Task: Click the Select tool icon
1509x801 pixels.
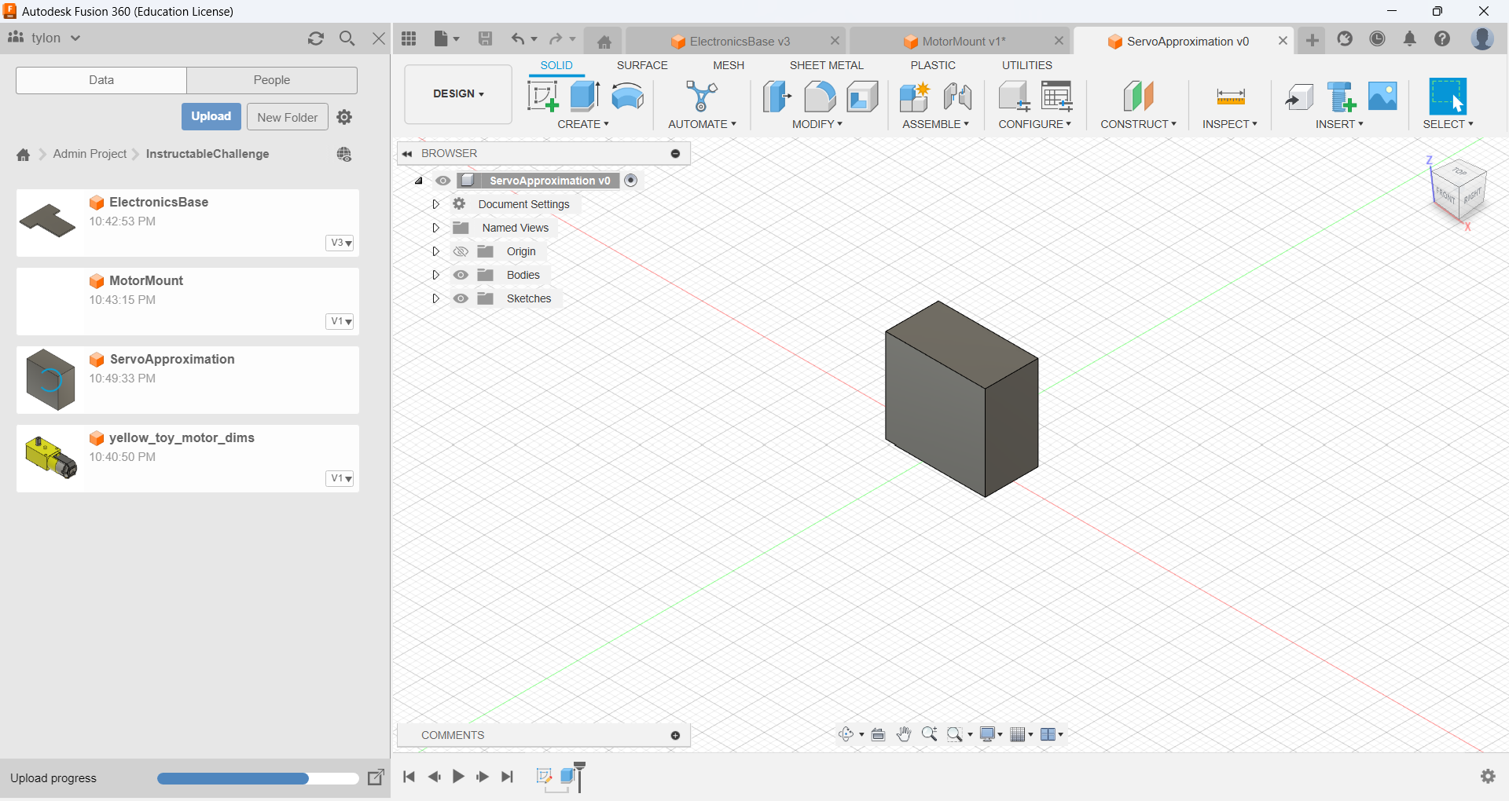Action: [x=1448, y=97]
